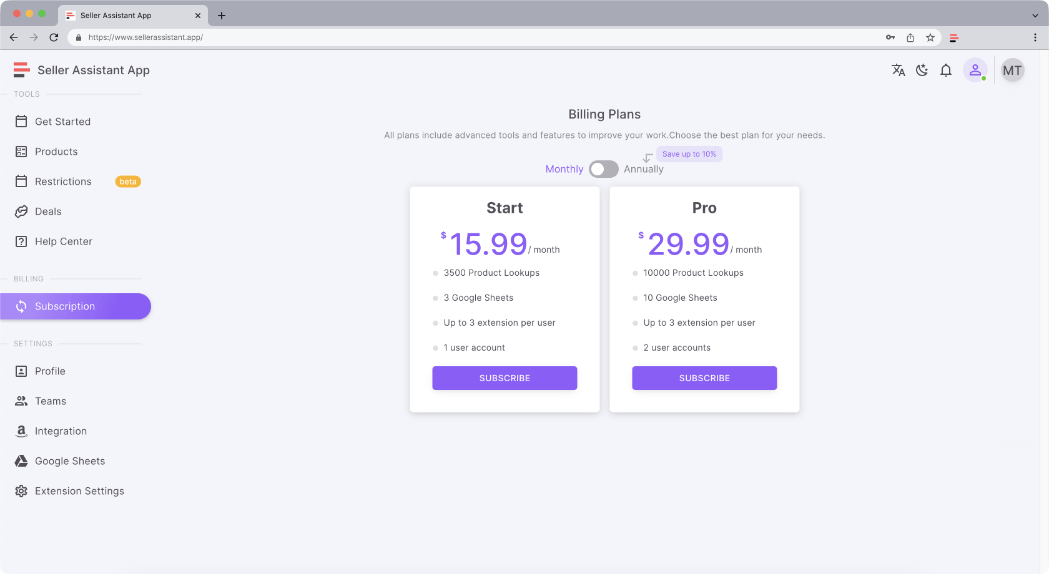Open the notifications bell
The image size is (1049, 574).
946,70
